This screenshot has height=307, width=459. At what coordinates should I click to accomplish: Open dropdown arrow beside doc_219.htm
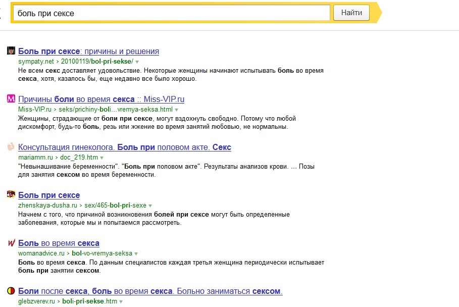pyautogui.click(x=101, y=158)
